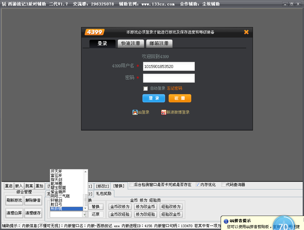The image size is (304, 230).
Task: Click the 密码 password input field
Action: point(169,78)
